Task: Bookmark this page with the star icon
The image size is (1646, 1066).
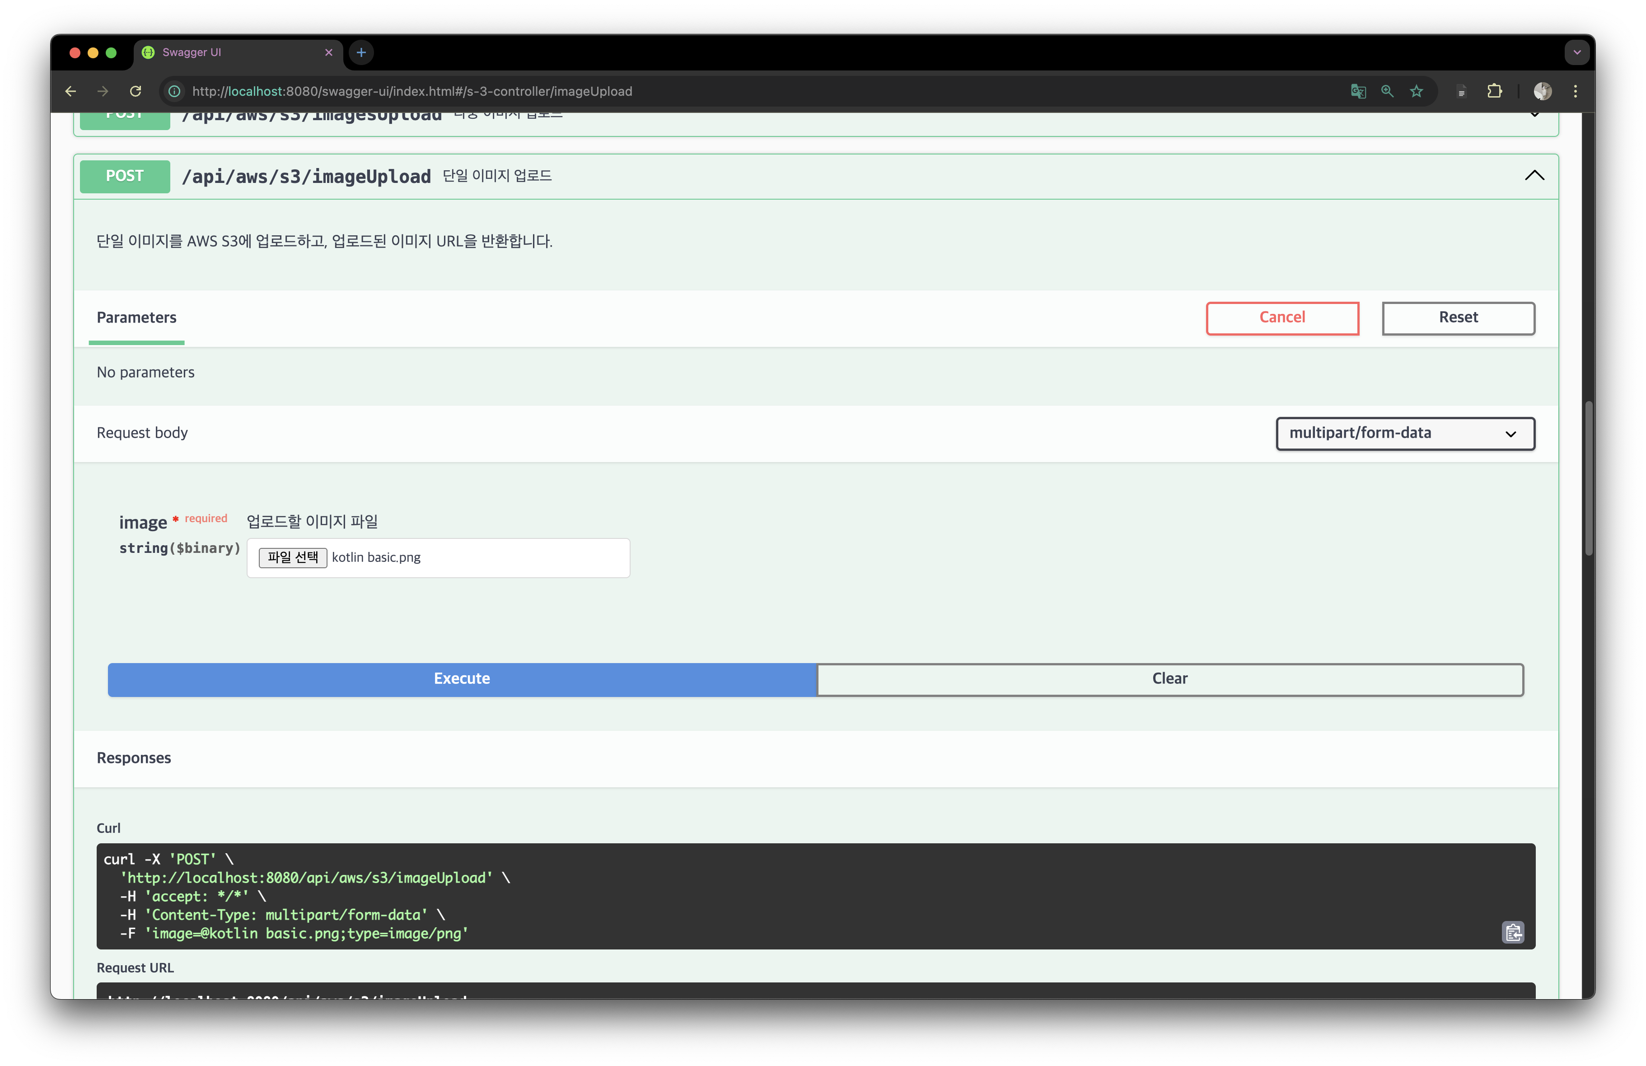Action: pos(1416,91)
